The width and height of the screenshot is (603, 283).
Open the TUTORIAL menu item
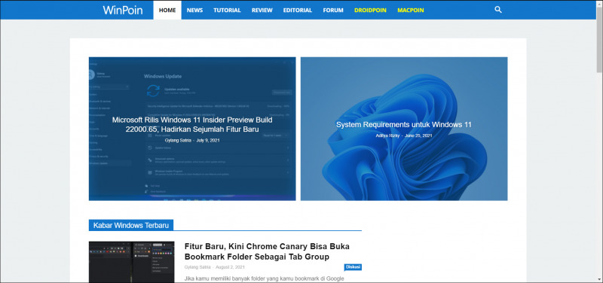click(227, 11)
